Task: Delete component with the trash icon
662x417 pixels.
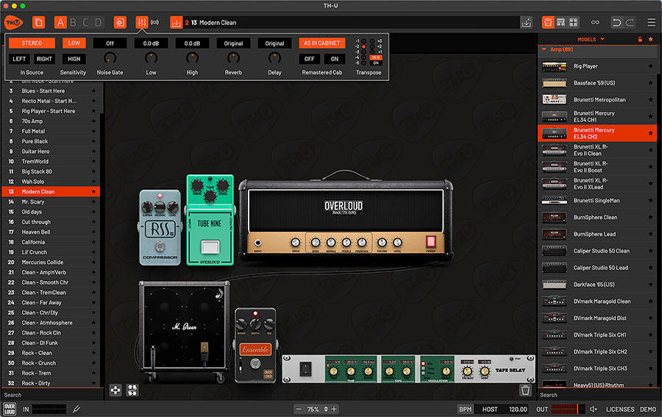Action: (525, 390)
